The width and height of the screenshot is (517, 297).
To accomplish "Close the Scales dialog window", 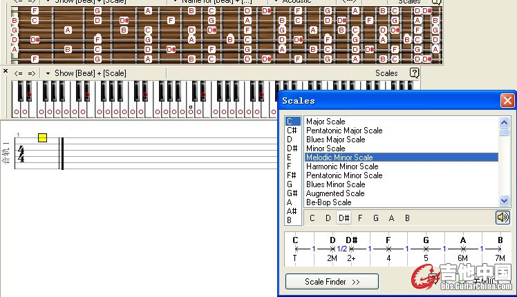I will 507,101.
